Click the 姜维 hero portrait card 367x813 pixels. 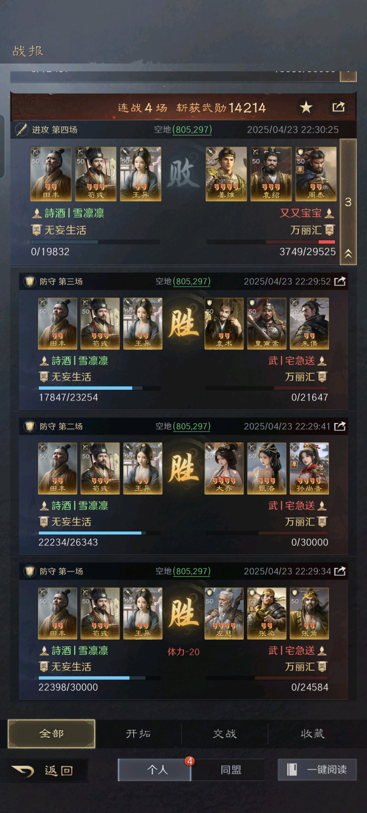226,174
